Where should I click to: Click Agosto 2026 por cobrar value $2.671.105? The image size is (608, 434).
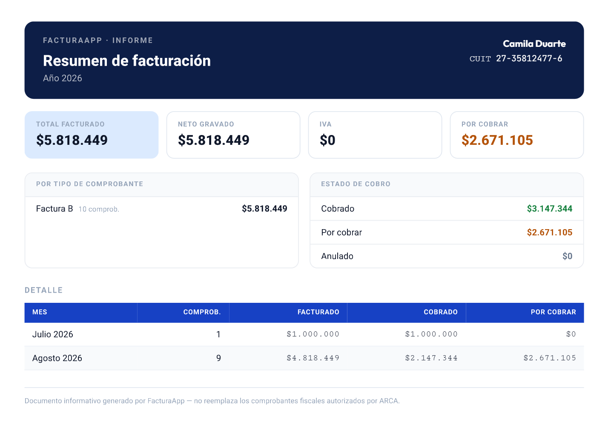click(550, 358)
